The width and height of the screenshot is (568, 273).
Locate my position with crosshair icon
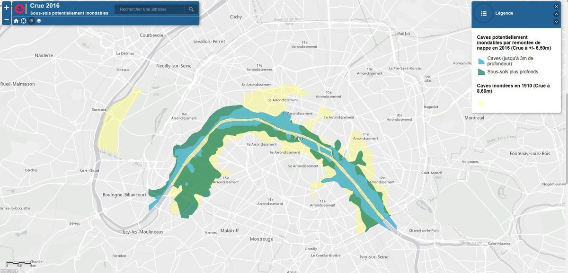pyautogui.click(x=23, y=21)
